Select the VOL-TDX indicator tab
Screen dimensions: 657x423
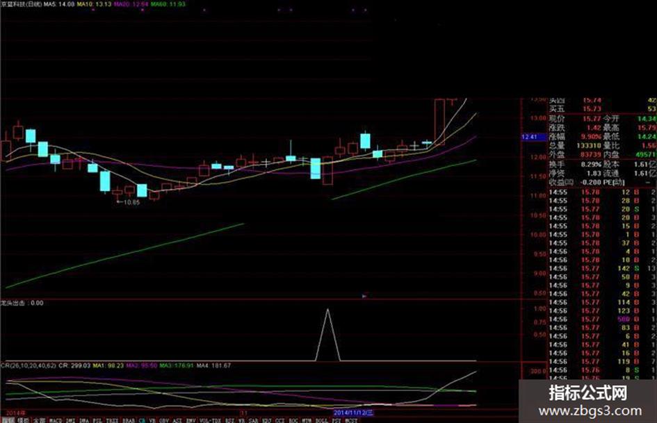[x=211, y=420]
